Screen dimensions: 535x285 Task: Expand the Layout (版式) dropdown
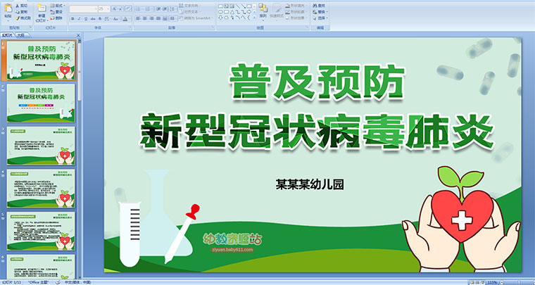(60, 6)
